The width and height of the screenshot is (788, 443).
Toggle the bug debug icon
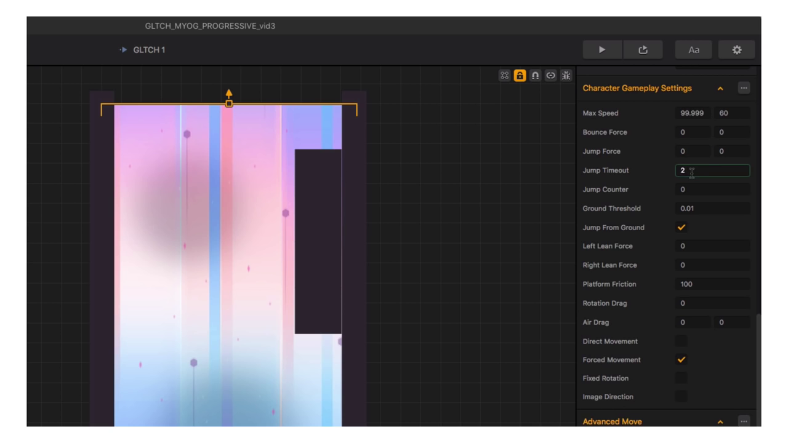coord(566,76)
